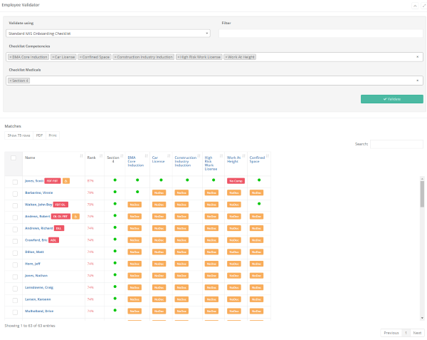
Task: Sort by BMA Core Induction column
Action: click(x=146, y=156)
